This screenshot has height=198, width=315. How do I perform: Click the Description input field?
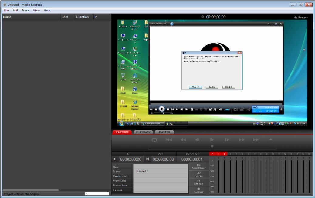161,176
